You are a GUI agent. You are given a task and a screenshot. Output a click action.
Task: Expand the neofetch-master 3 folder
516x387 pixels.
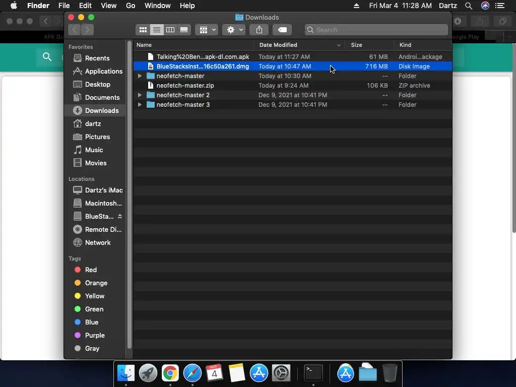pyautogui.click(x=140, y=105)
